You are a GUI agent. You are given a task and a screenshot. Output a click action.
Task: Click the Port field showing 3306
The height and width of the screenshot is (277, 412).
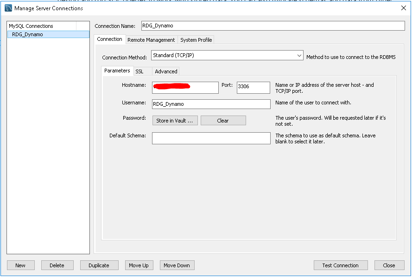point(254,87)
